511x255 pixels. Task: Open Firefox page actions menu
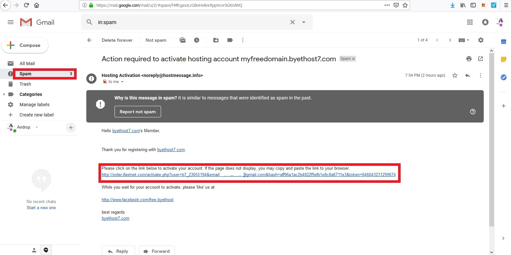[387, 5]
